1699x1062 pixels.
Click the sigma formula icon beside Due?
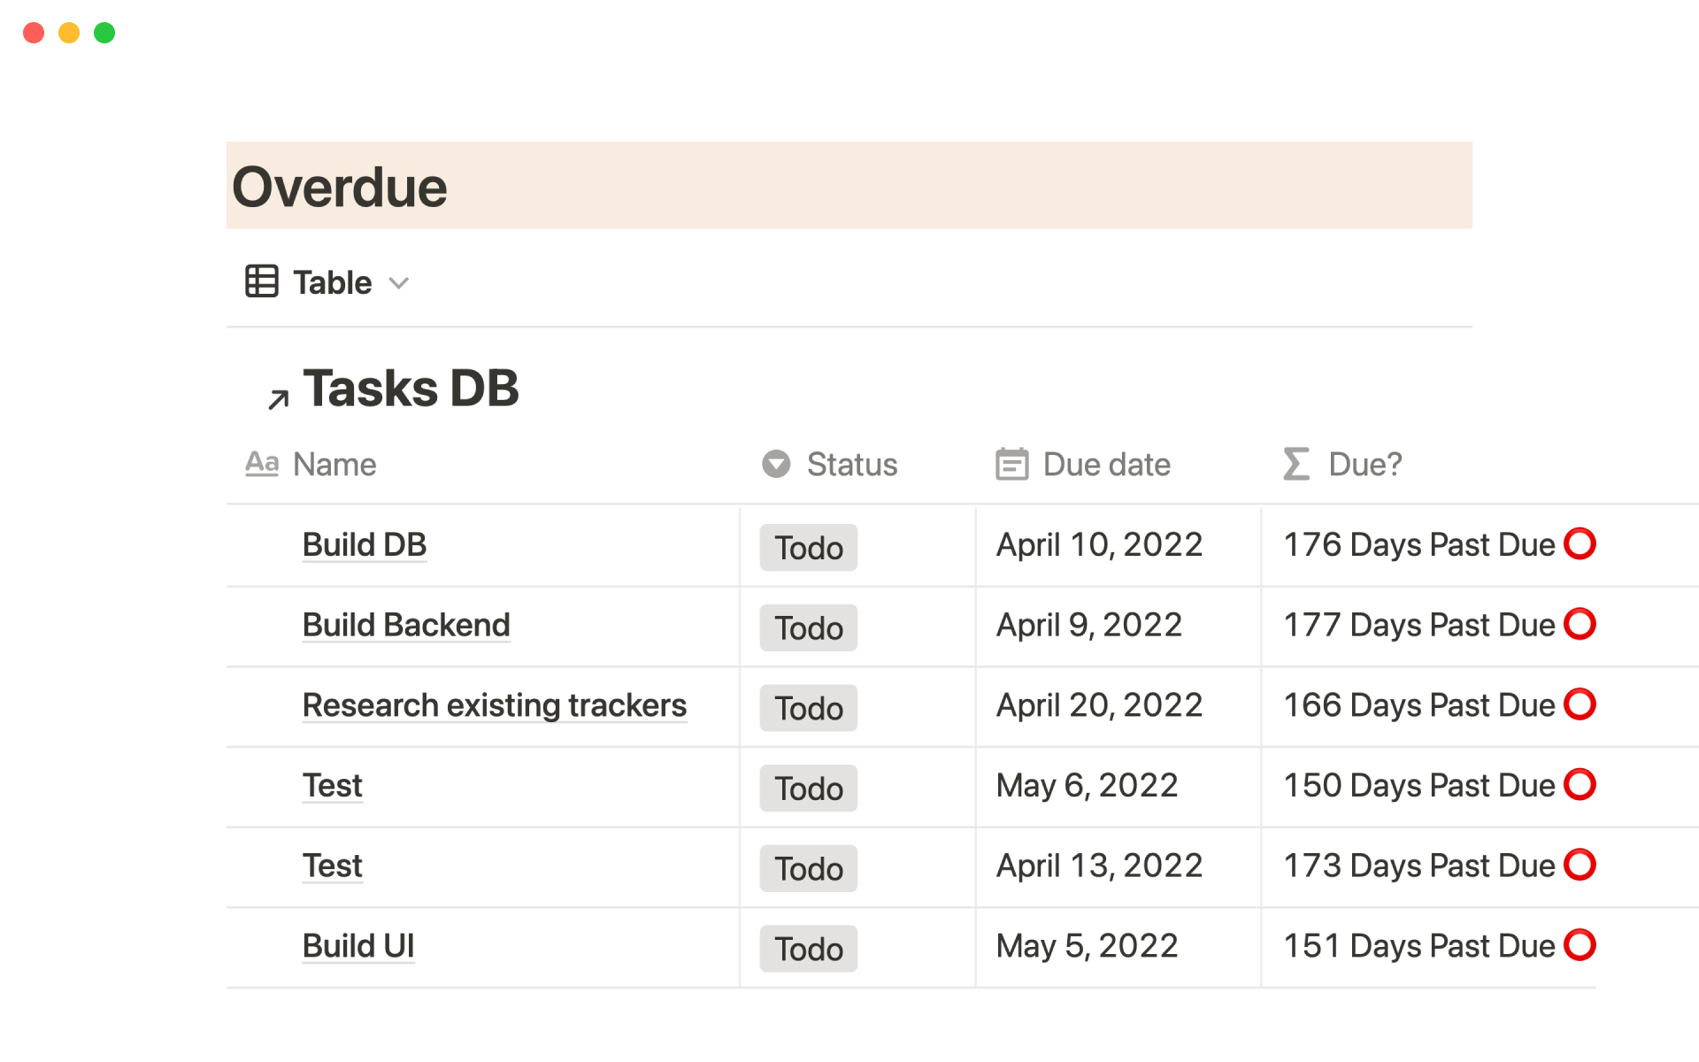click(x=1295, y=464)
